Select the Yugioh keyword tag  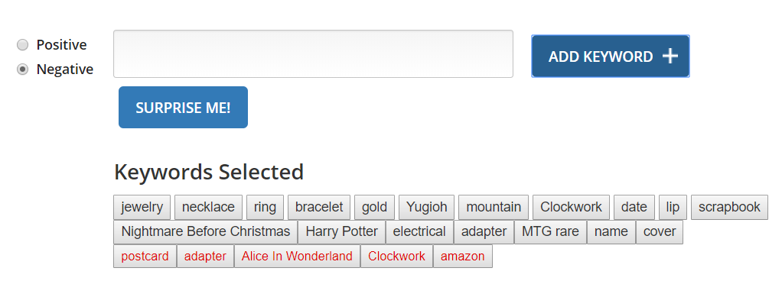[x=426, y=207]
